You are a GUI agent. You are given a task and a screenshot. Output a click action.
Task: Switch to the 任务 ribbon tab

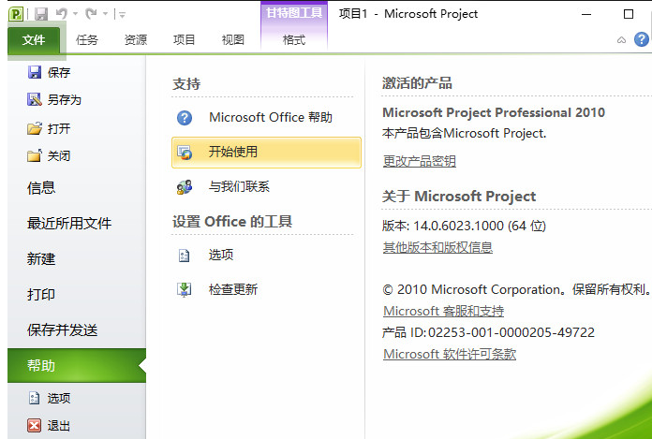pos(87,40)
